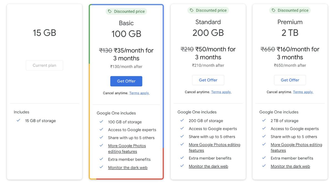Click the crossed-out ₹650 original price

(x=268, y=49)
